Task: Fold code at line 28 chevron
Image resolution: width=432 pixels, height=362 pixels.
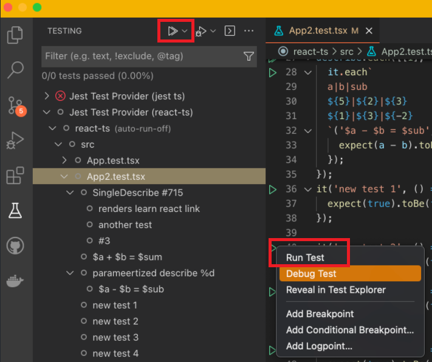Action: 307,72
